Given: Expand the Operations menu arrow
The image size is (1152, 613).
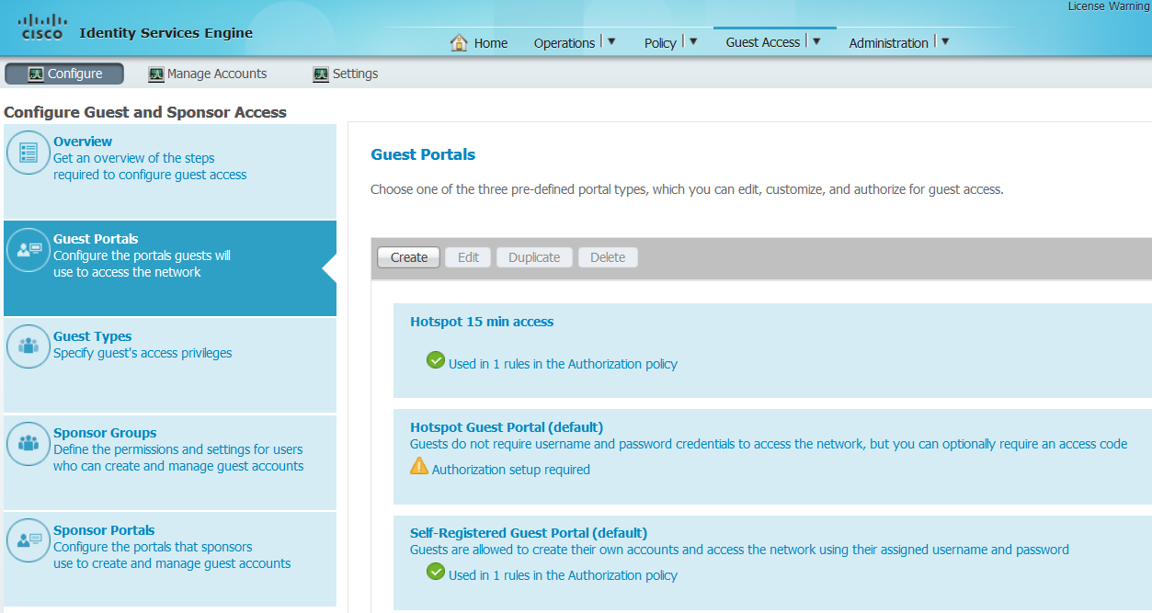Looking at the screenshot, I should (x=611, y=41).
